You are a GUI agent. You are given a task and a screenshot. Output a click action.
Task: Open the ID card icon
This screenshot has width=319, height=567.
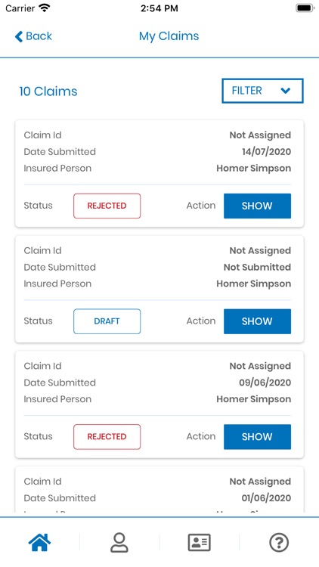200,542
